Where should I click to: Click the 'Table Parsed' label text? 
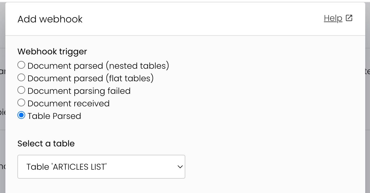click(x=54, y=116)
